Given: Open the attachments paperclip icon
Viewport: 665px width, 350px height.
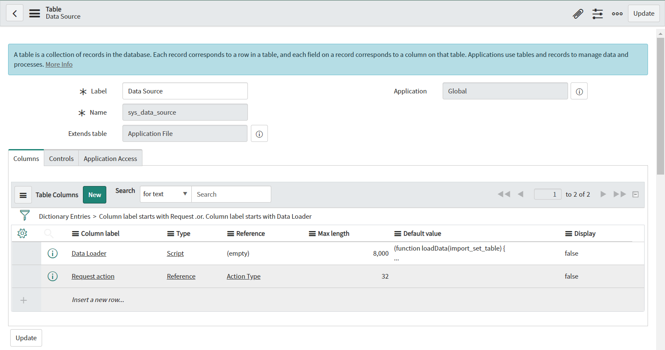Looking at the screenshot, I should 578,14.
